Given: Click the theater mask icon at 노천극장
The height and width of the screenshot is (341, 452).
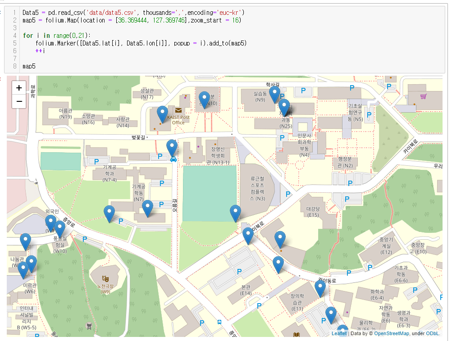Looking at the screenshot, I should pyautogui.click(x=105, y=279).
